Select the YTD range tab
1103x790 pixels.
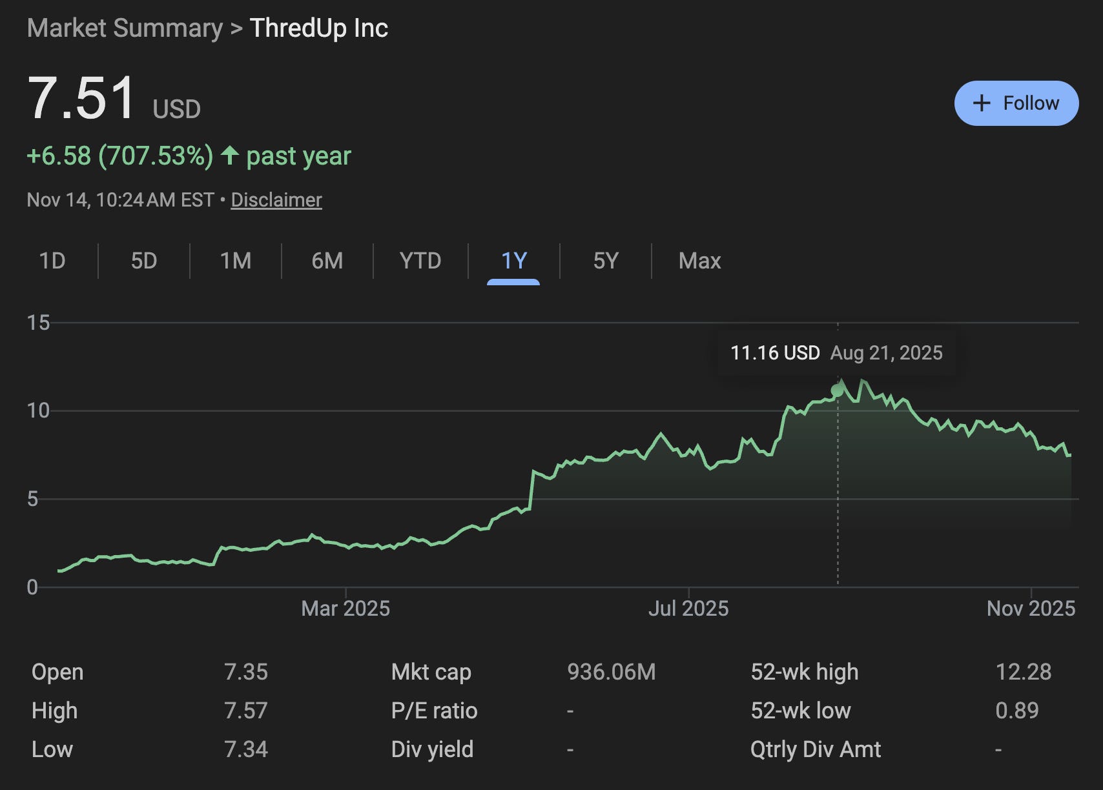click(x=420, y=261)
